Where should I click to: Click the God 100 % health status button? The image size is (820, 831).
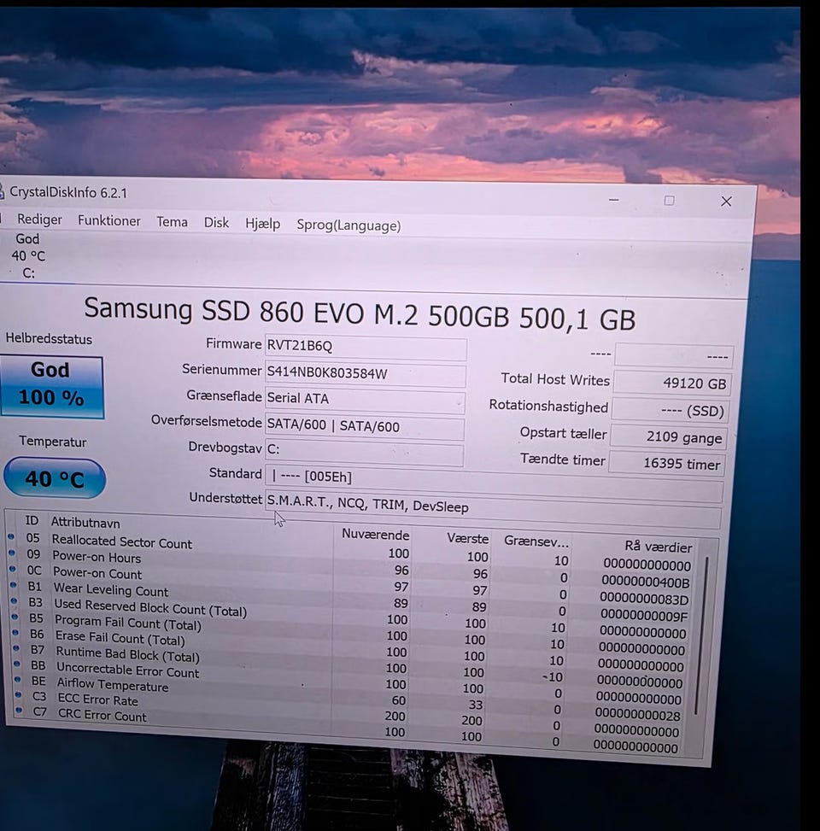[x=52, y=388]
